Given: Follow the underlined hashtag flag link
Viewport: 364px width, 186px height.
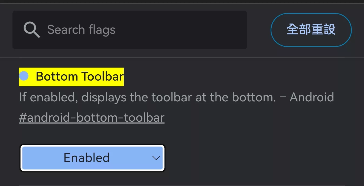Looking at the screenshot, I should pyautogui.click(x=92, y=118).
